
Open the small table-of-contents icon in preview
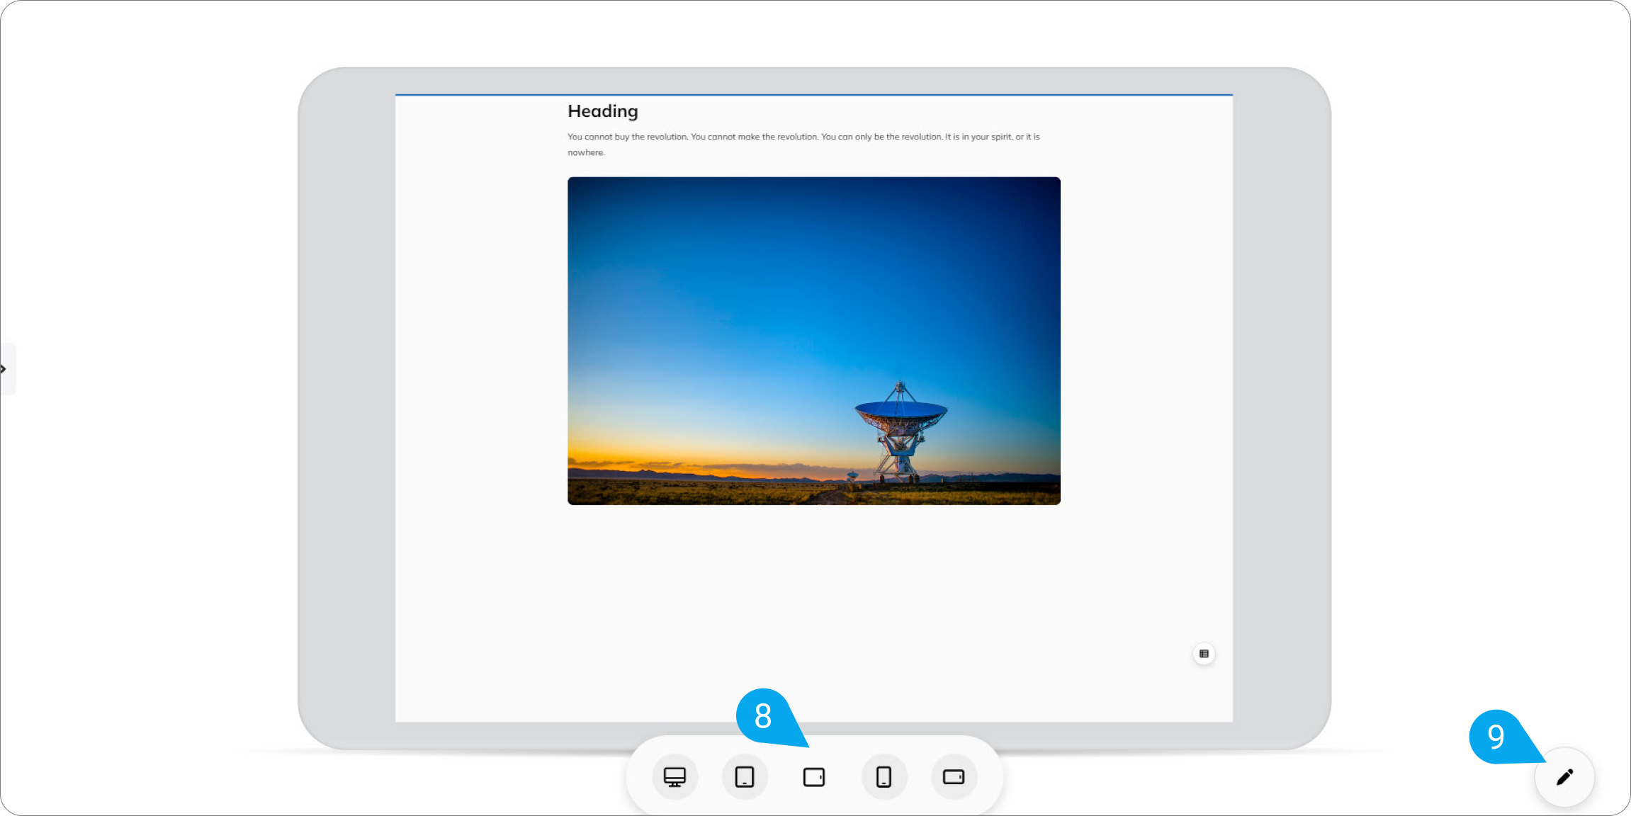(x=1204, y=654)
